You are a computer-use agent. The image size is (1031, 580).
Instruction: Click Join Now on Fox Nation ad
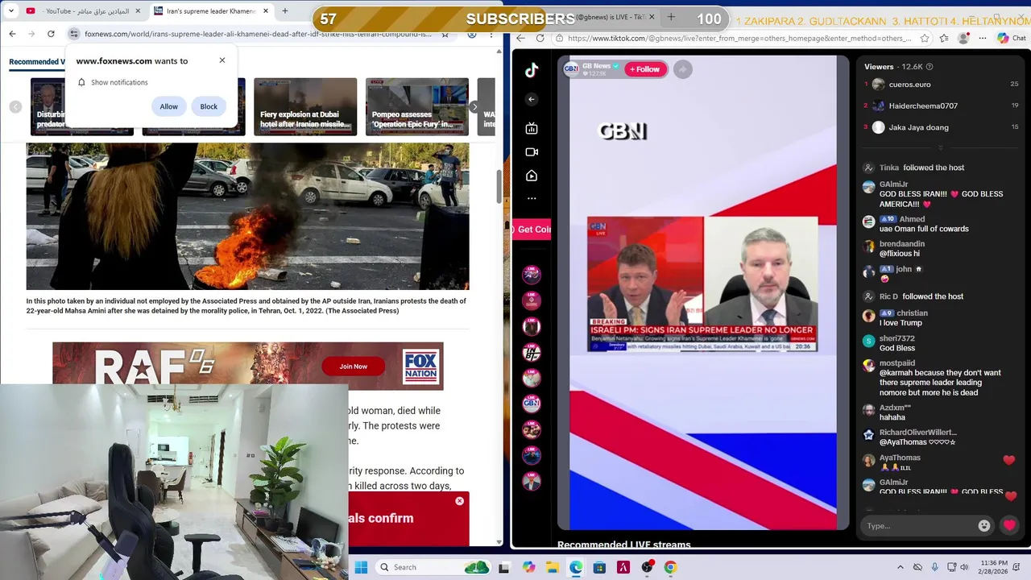click(353, 367)
